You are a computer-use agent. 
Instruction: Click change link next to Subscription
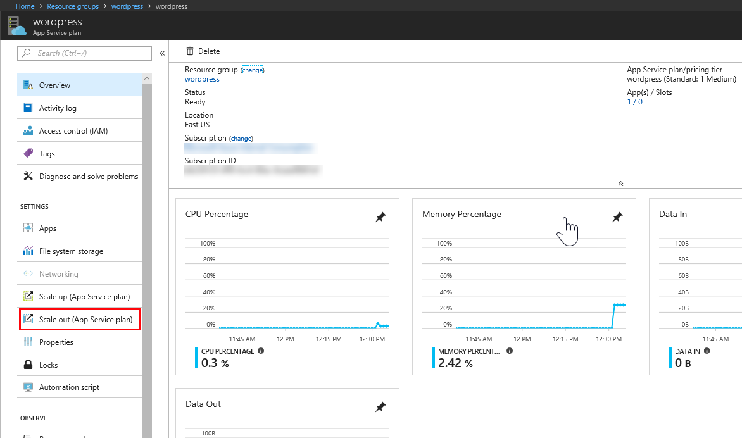(x=241, y=139)
